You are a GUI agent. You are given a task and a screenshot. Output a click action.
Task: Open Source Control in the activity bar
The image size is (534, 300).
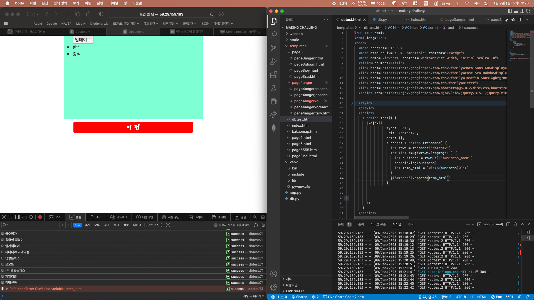[x=274, y=48]
